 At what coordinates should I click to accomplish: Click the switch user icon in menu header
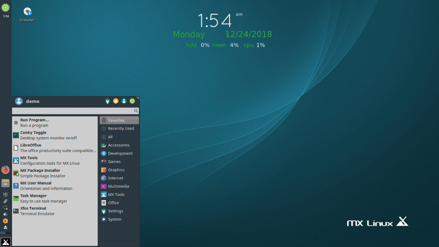124,101
